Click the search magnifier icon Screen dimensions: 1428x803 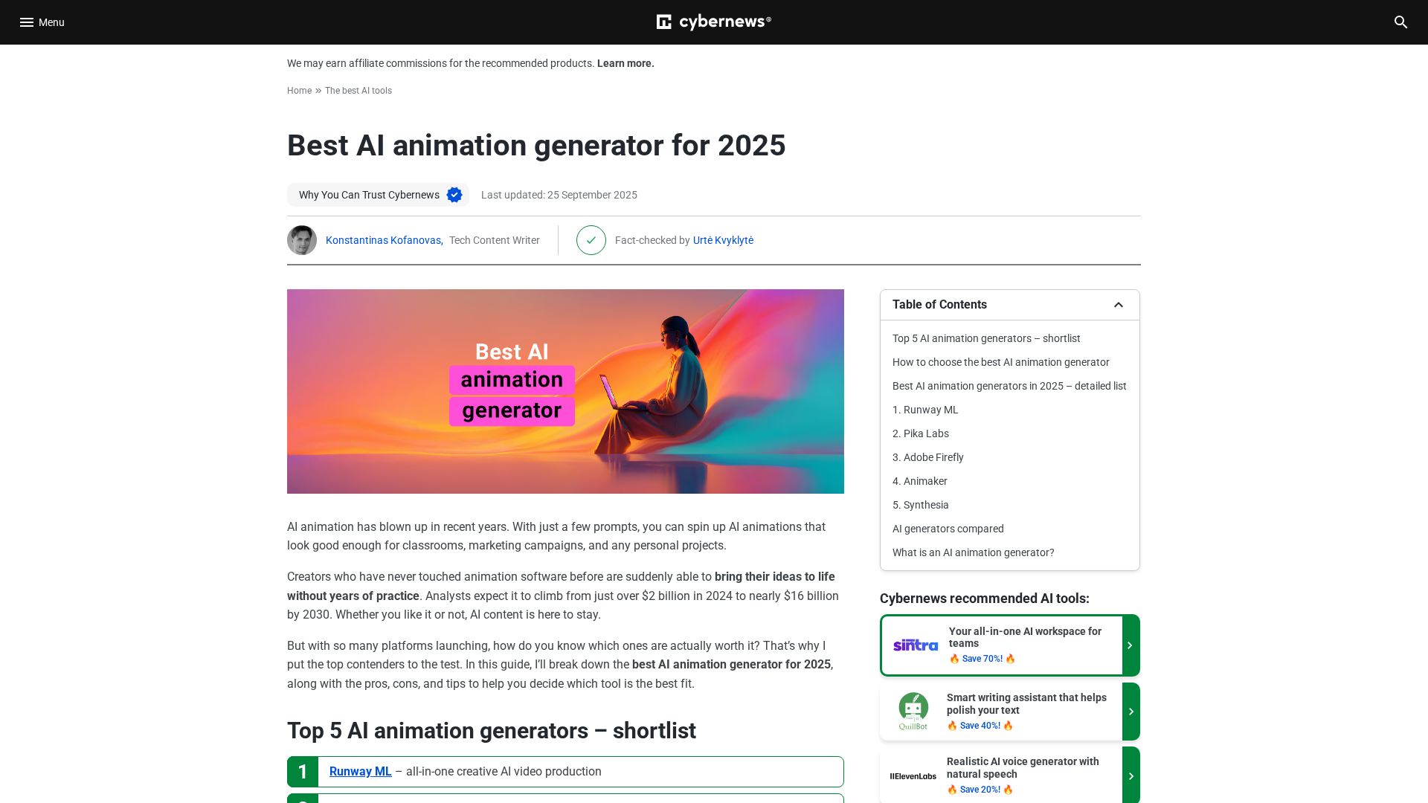pyautogui.click(x=1400, y=22)
